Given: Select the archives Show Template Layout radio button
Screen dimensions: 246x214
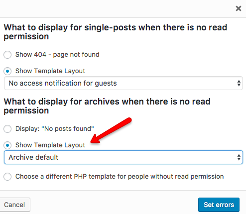Looking at the screenshot, I should pos(7,145).
